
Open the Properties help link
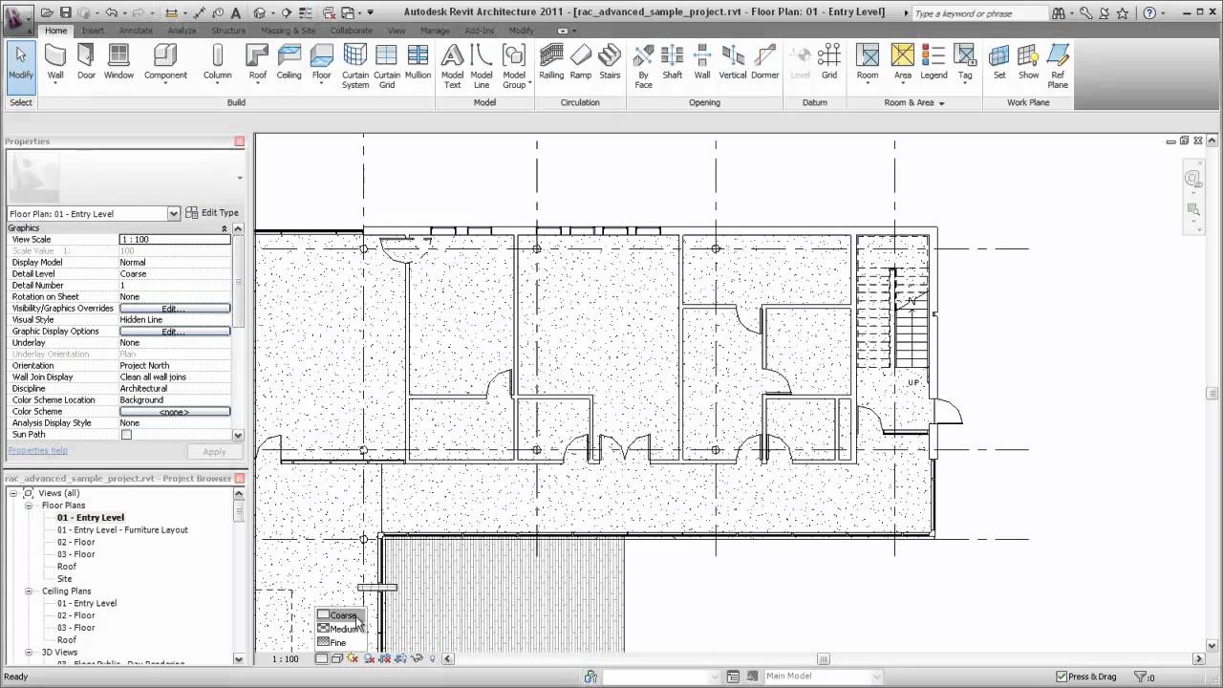click(38, 450)
